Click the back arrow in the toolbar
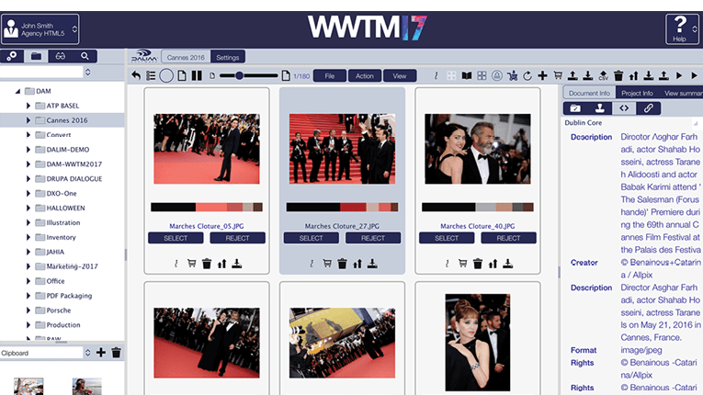Screen dimensions: 703x395 [x=137, y=75]
